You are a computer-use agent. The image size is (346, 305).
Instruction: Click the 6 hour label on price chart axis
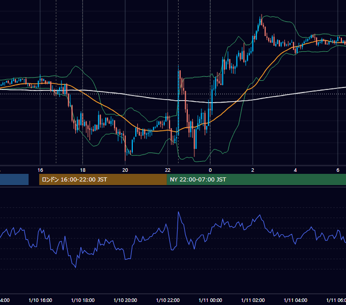point(338,170)
